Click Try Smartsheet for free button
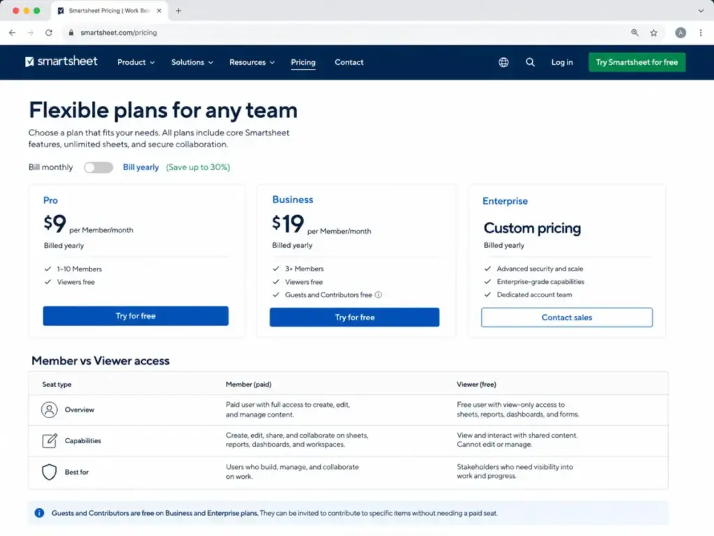714x536 pixels. (637, 62)
